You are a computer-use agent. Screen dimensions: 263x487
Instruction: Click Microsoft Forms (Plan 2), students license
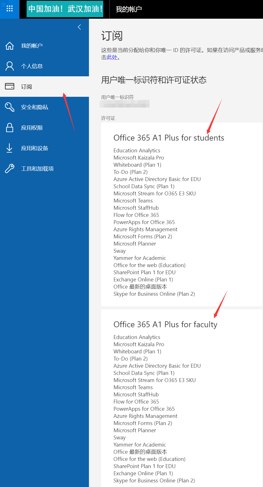tap(143, 237)
